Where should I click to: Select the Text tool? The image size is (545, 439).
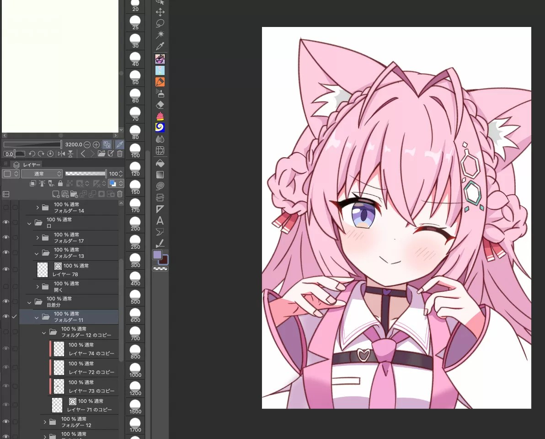[160, 220]
